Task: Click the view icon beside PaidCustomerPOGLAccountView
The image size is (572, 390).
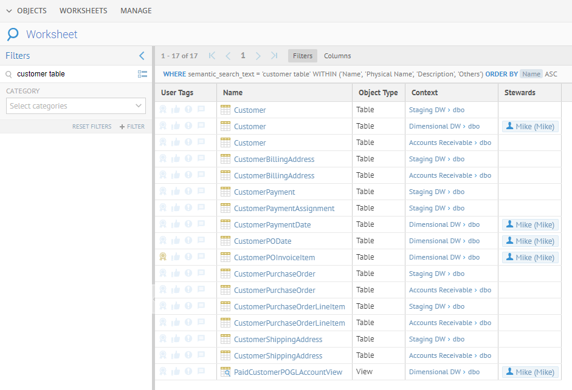Action: tap(226, 372)
